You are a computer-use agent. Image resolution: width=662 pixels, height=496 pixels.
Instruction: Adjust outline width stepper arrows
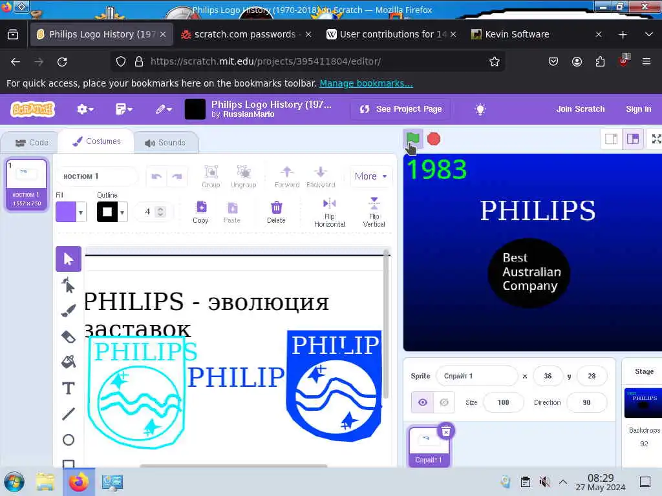pyautogui.click(x=160, y=212)
